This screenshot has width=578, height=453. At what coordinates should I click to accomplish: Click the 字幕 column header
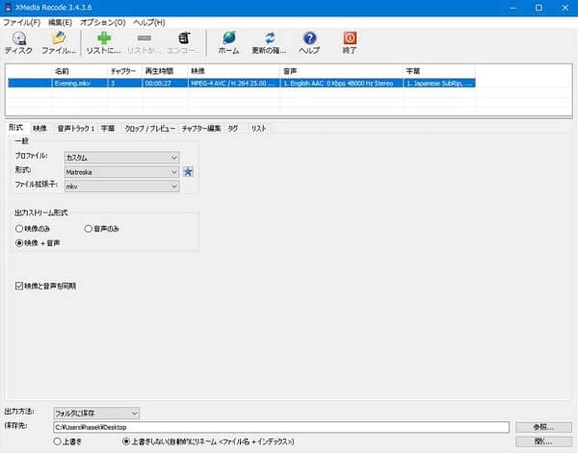point(439,71)
